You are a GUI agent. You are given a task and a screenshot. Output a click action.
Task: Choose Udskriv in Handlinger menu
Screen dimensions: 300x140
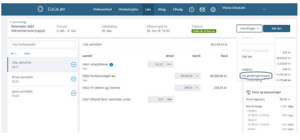point(248,69)
